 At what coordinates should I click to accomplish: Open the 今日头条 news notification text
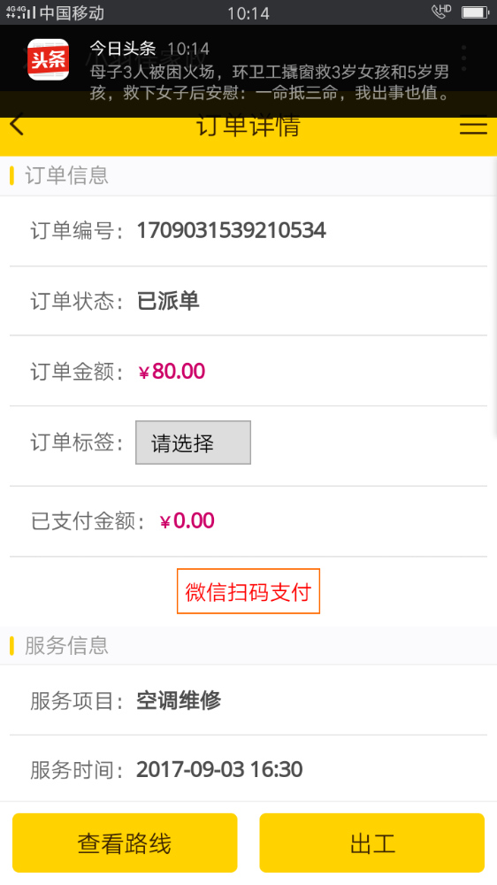tap(270, 81)
